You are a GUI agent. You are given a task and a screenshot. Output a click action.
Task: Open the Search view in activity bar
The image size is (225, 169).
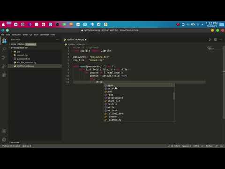pyautogui.click(x=4, y=49)
